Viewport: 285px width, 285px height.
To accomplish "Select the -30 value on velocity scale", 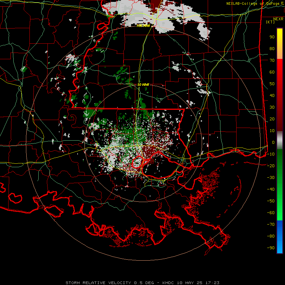I will click(x=271, y=178).
